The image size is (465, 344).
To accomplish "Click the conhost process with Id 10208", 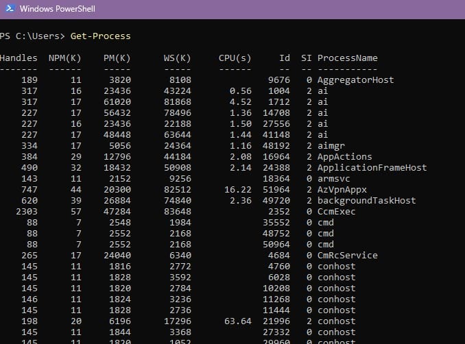I will tap(336, 288).
